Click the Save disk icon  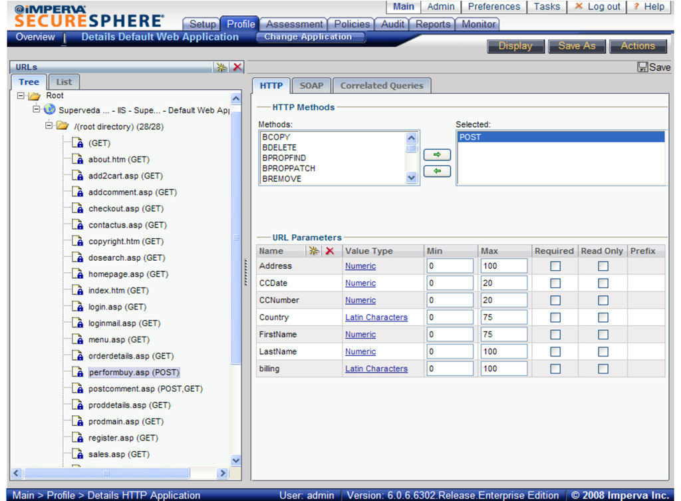pyautogui.click(x=642, y=67)
